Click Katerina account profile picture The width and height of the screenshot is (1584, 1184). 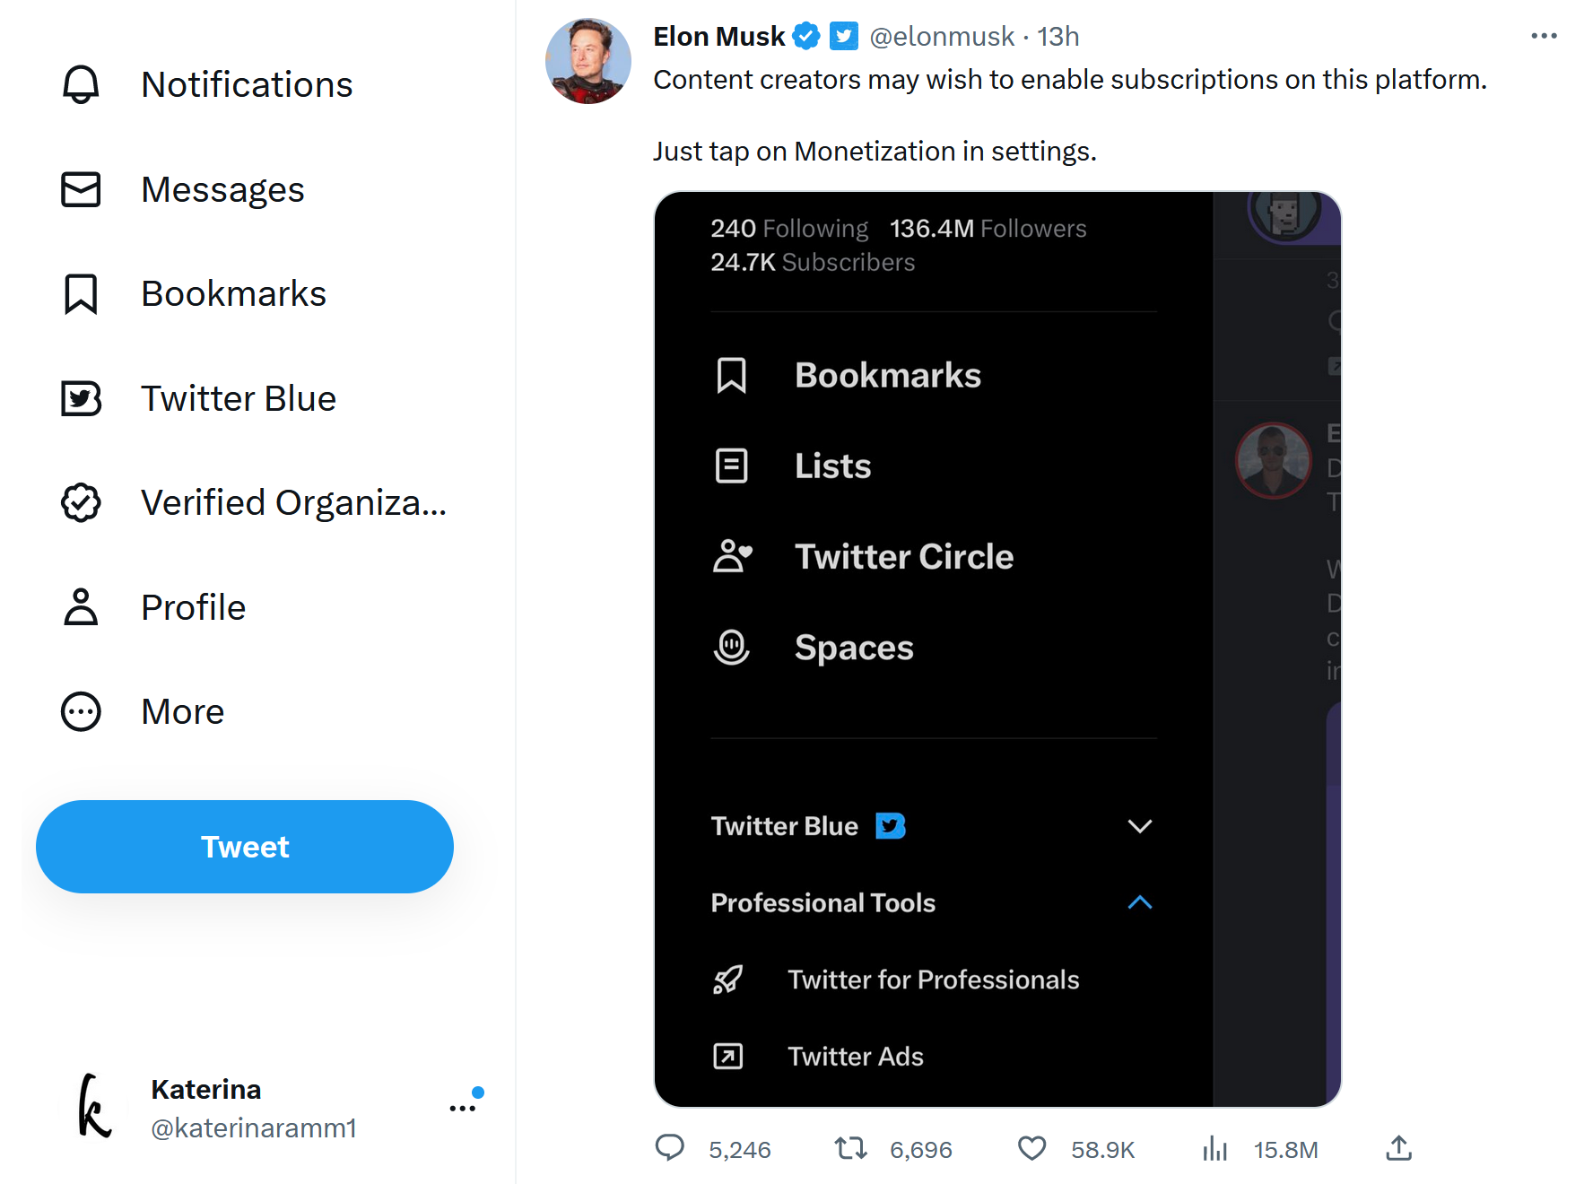(95, 1107)
